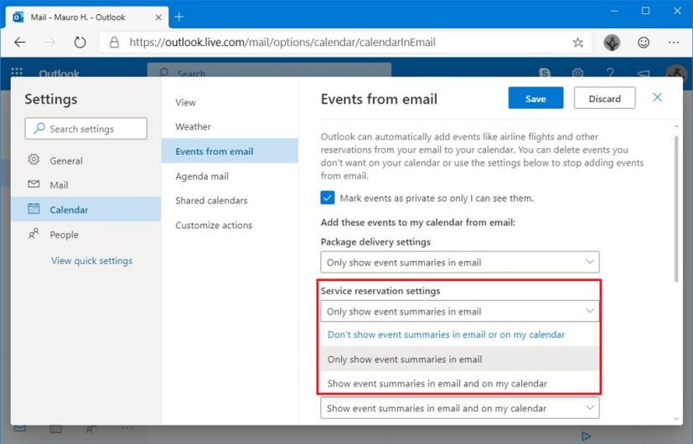Open View quick settings link
Screen dimensions: 693x444
(x=92, y=261)
